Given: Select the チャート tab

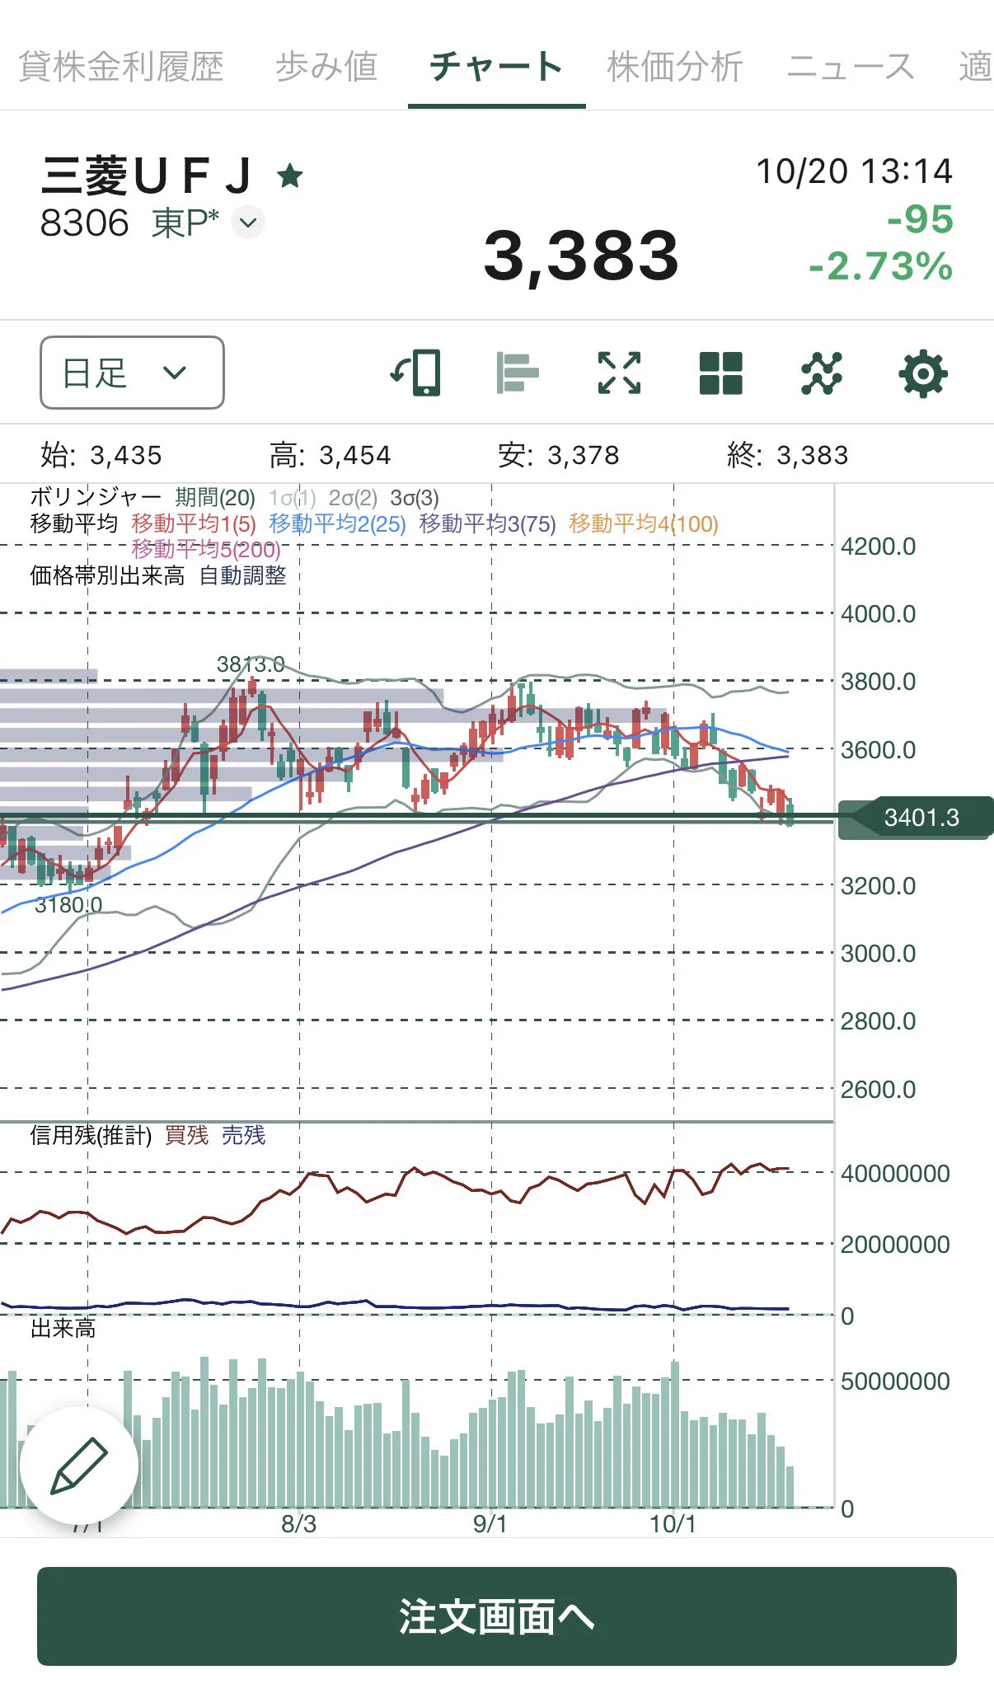Looking at the screenshot, I should pos(496,67).
